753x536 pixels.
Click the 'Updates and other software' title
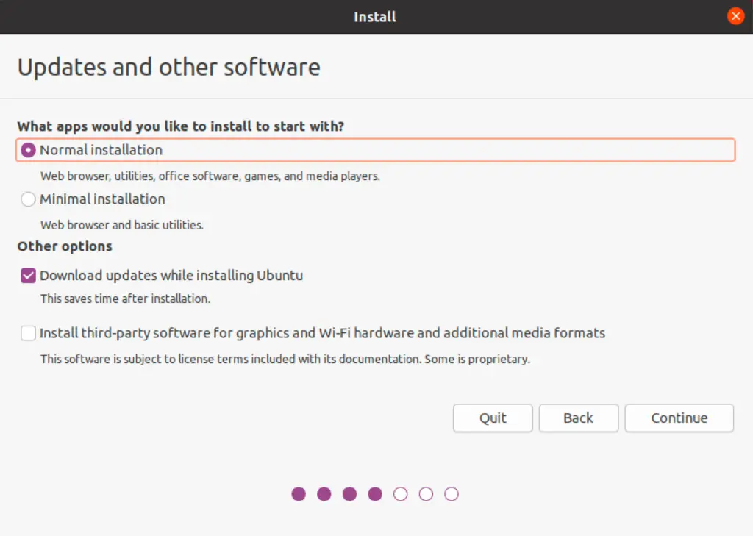coord(169,67)
